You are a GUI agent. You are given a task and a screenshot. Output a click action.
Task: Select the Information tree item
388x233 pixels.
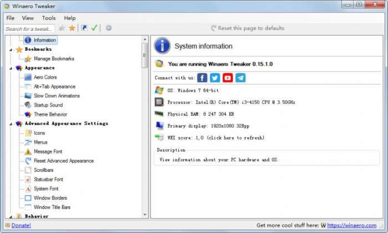tap(40, 40)
